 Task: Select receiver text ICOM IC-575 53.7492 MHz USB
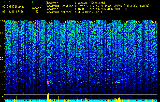pos(102,9)
